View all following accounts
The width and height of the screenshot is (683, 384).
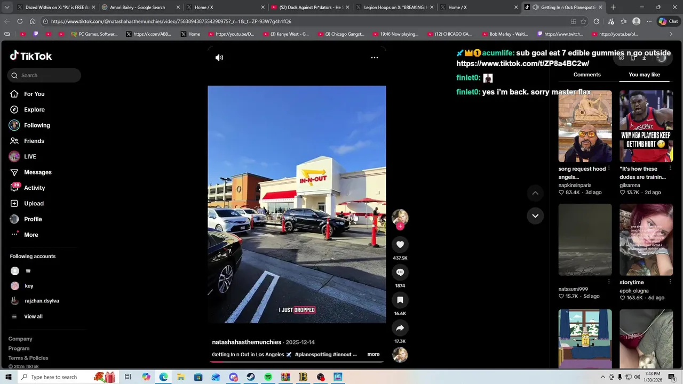[x=33, y=316]
